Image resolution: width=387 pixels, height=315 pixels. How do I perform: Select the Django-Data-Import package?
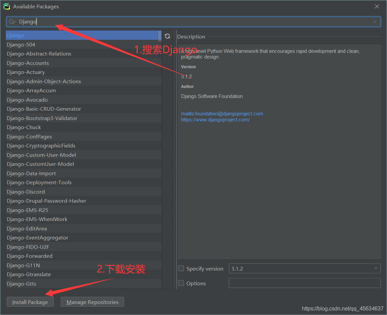point(84,174)
